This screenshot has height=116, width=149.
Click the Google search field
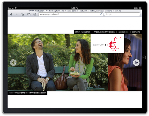tap(122, 14)
